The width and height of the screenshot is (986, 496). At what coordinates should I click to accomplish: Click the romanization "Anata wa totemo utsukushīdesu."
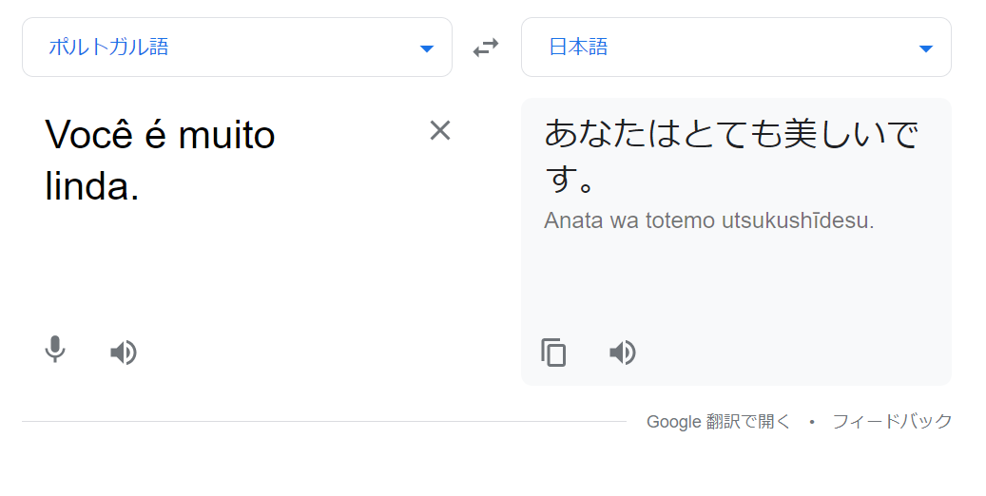(x=708, y=220)
